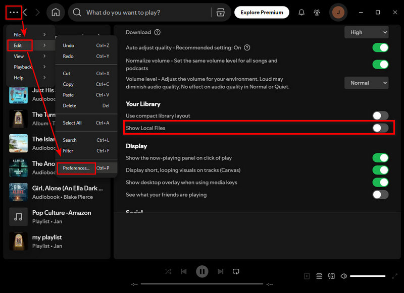Viewport: 404px width, 293px height.
Task: Open the Browse icon in search bar
Action: tap(220, 12)
